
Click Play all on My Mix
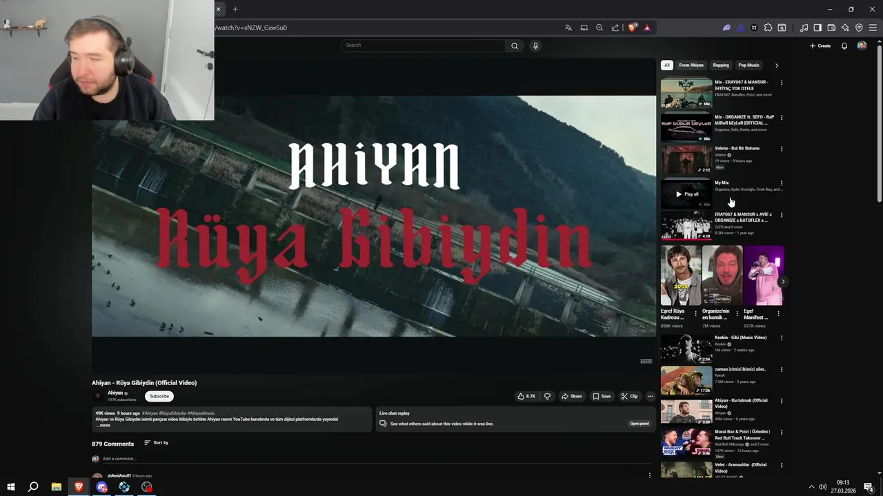pos(687,194)
